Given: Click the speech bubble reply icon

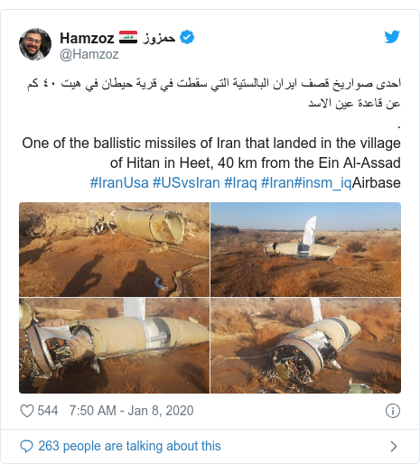Looking at the screenshot, I should 26,446.
